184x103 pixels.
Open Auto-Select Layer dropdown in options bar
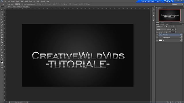pyautogui.click(x=17, y=4)
